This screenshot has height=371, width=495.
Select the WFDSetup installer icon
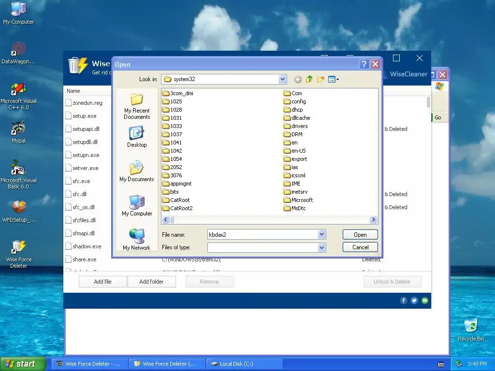point(18,212)
